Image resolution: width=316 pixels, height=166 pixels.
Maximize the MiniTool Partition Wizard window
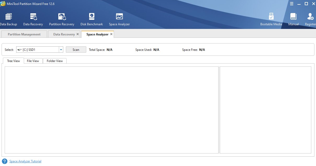coord(306,4)
